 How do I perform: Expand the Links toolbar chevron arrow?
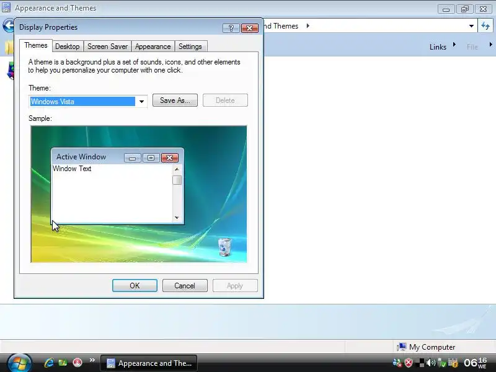click(x=454, y=45)
